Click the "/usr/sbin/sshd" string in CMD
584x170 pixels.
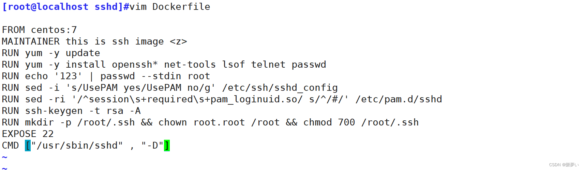coord(77,146)
